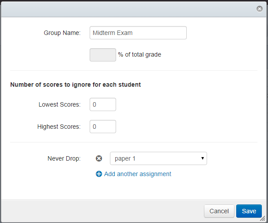This screenshot has height=223, width=268.
Task: Cancel editing the group
Action: (x=219, y=211)
